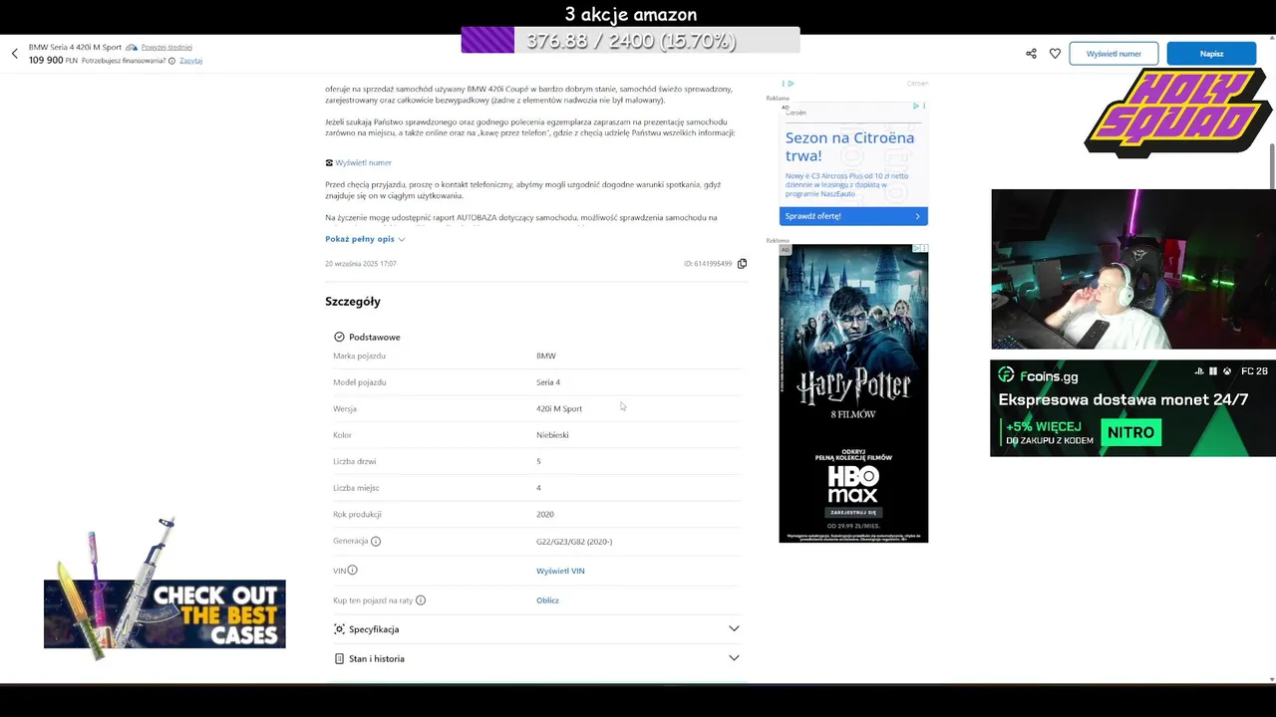
Task: Click the Holy Squad logo overlay
Action: 1176,113
